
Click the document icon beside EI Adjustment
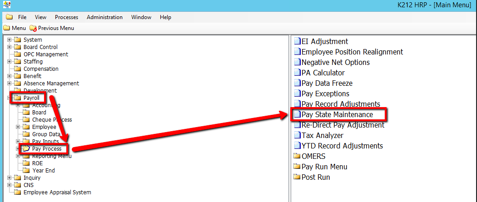(x=298, y=42)
